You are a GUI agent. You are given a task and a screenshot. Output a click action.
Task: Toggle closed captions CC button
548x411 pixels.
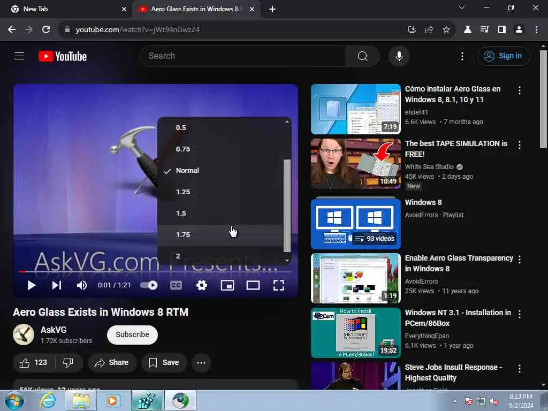[x=176, y=285]
